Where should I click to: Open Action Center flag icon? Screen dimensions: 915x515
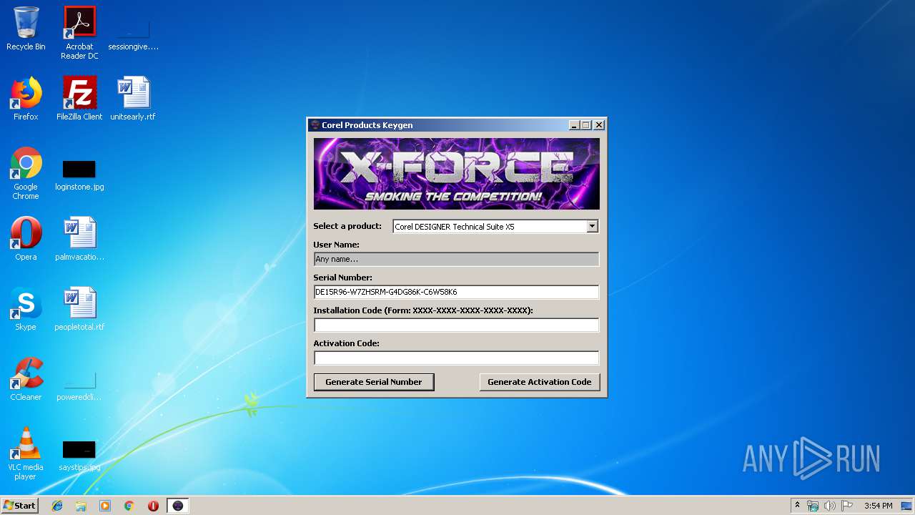pos(847,506)
